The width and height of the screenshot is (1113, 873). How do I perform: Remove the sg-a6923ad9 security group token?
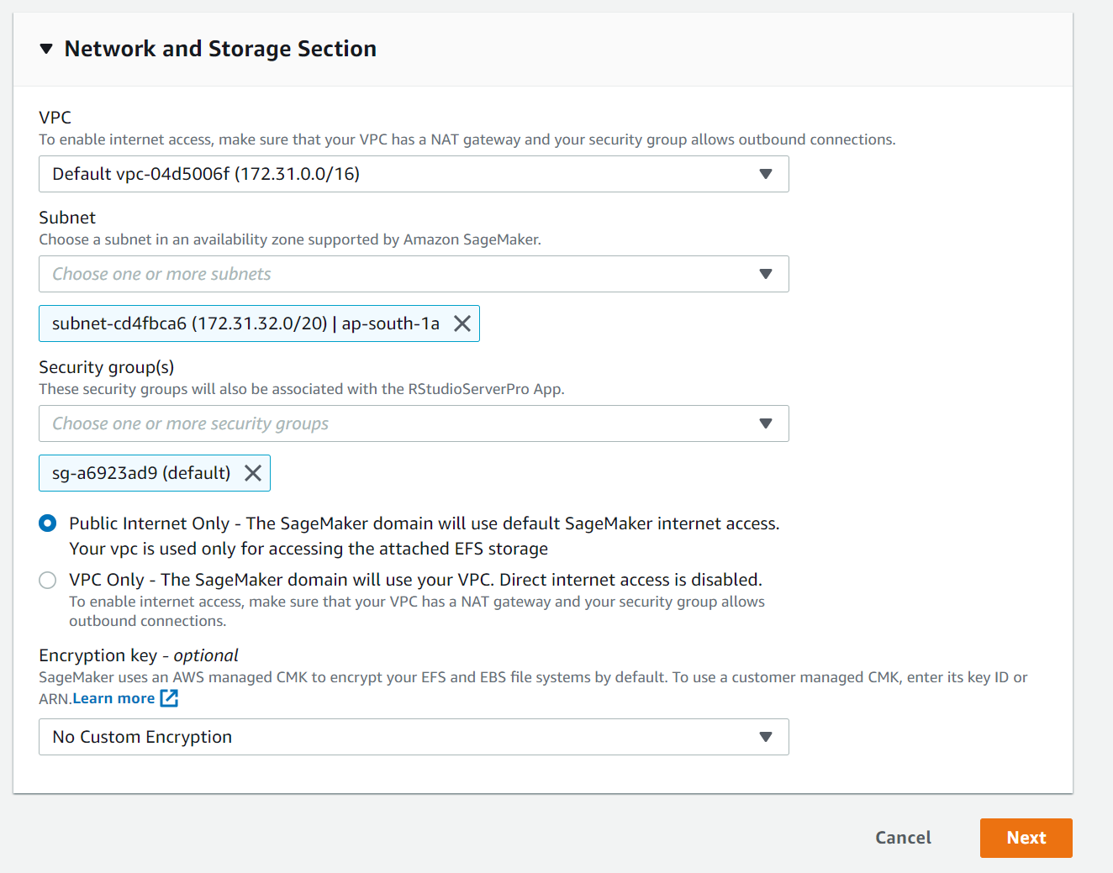coord(253,473)
